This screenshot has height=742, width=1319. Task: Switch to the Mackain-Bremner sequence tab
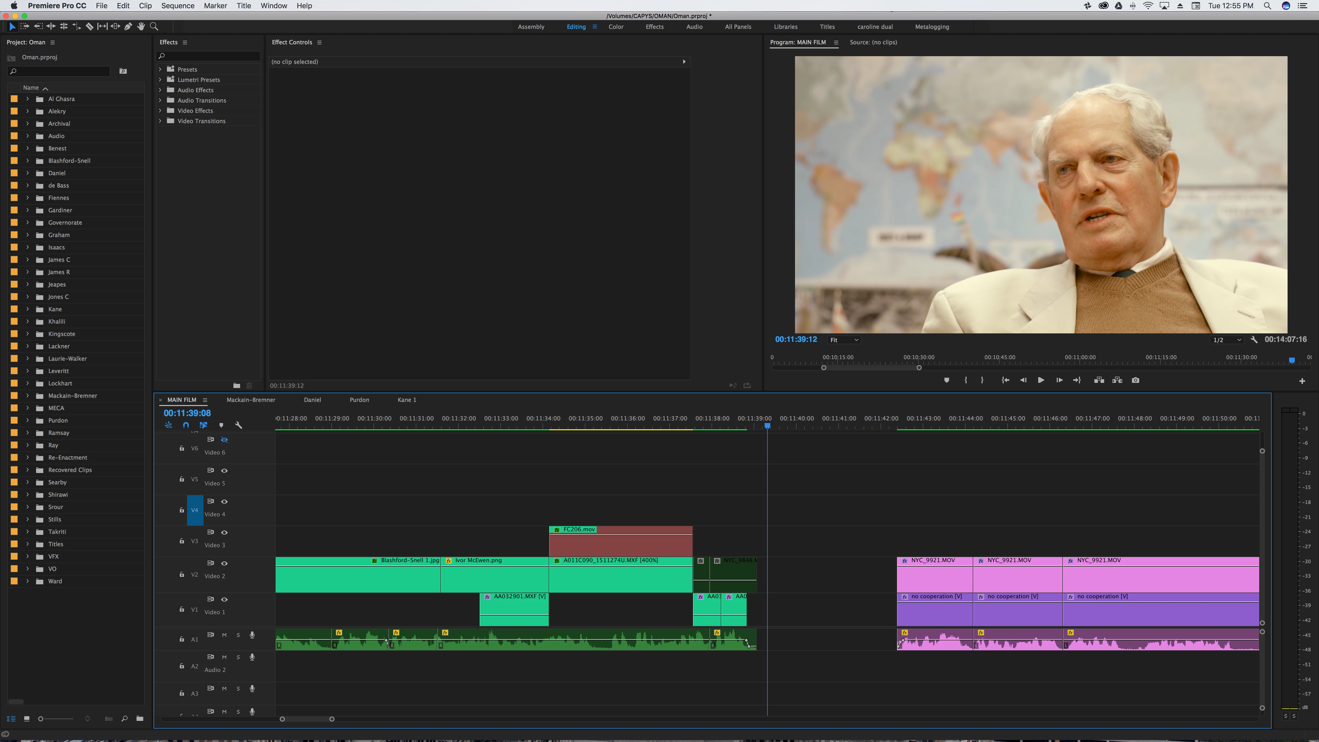251,400
